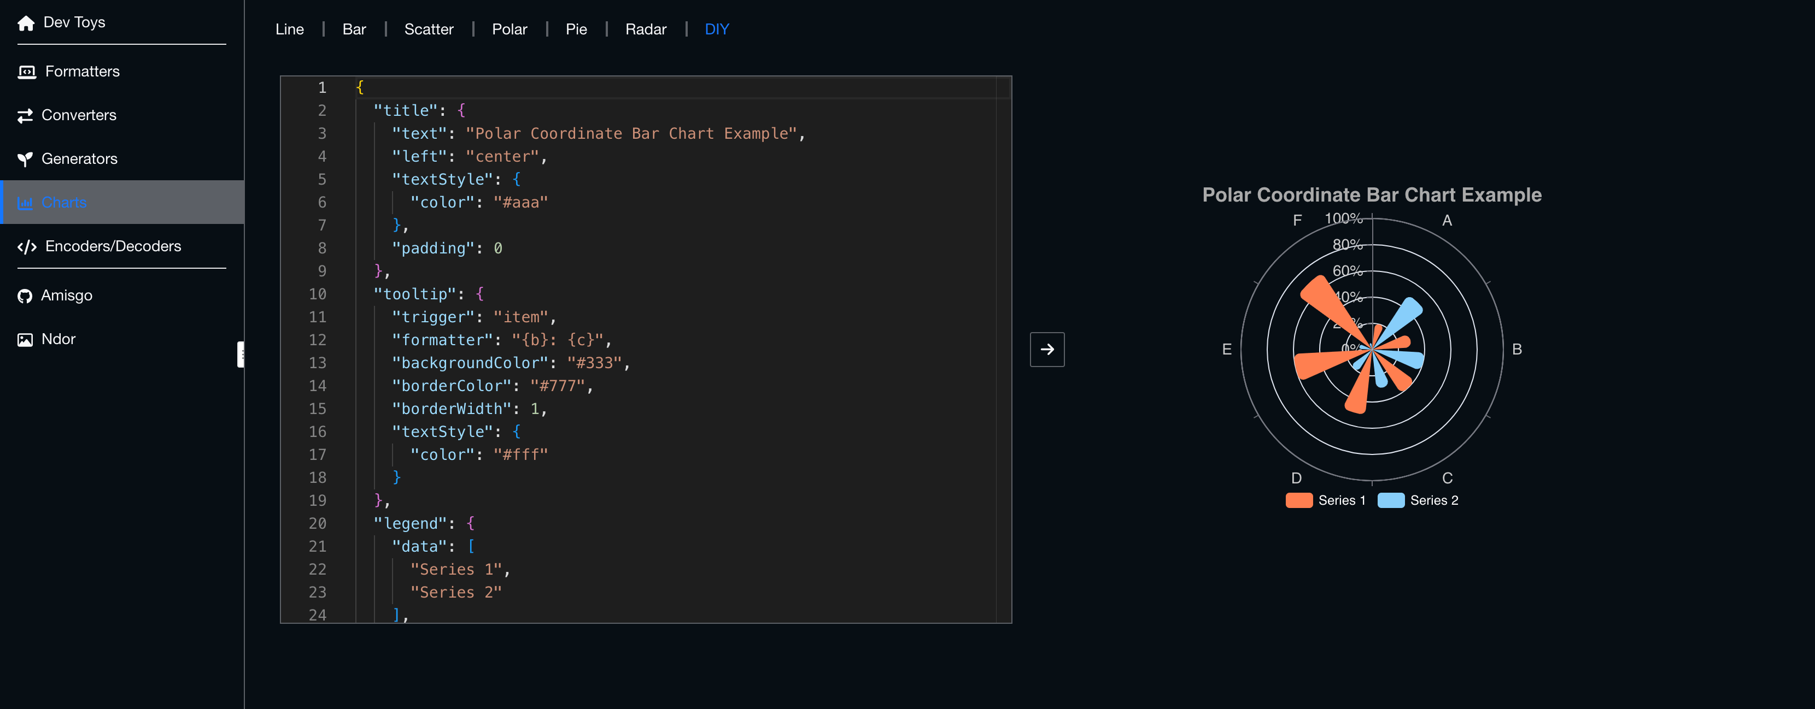Open Generators via its sprout icon

point(25,159)
